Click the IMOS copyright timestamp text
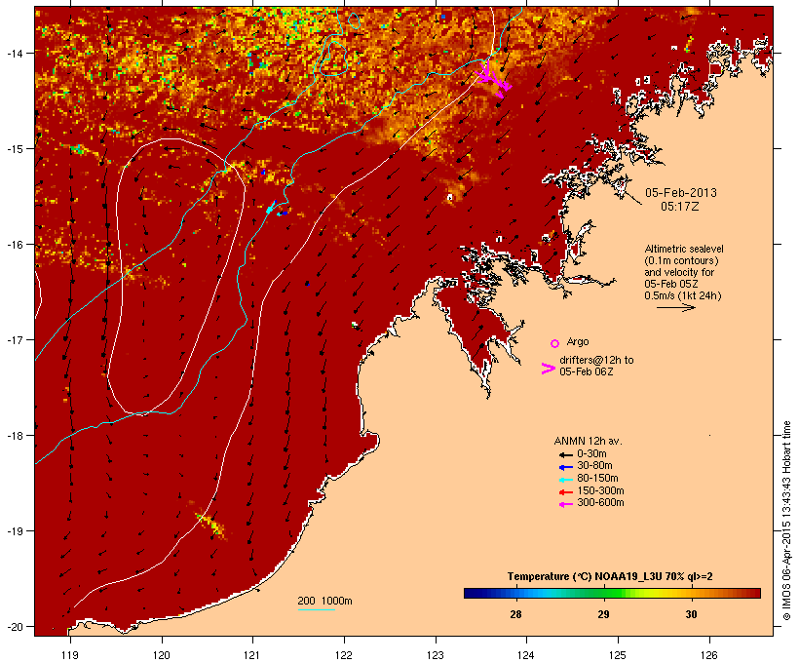 point(786,521)
